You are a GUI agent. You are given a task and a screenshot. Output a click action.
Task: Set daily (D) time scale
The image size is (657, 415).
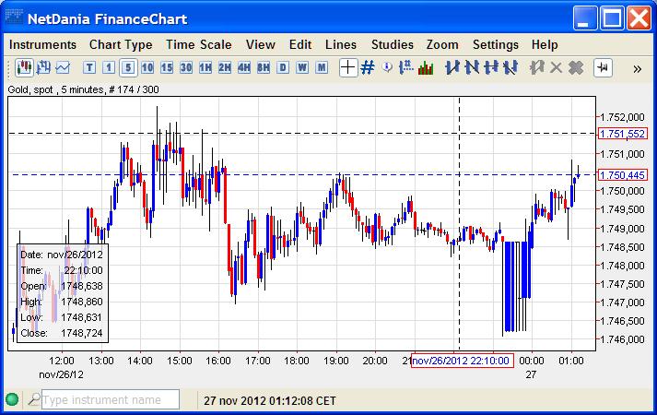pos(283,67)
